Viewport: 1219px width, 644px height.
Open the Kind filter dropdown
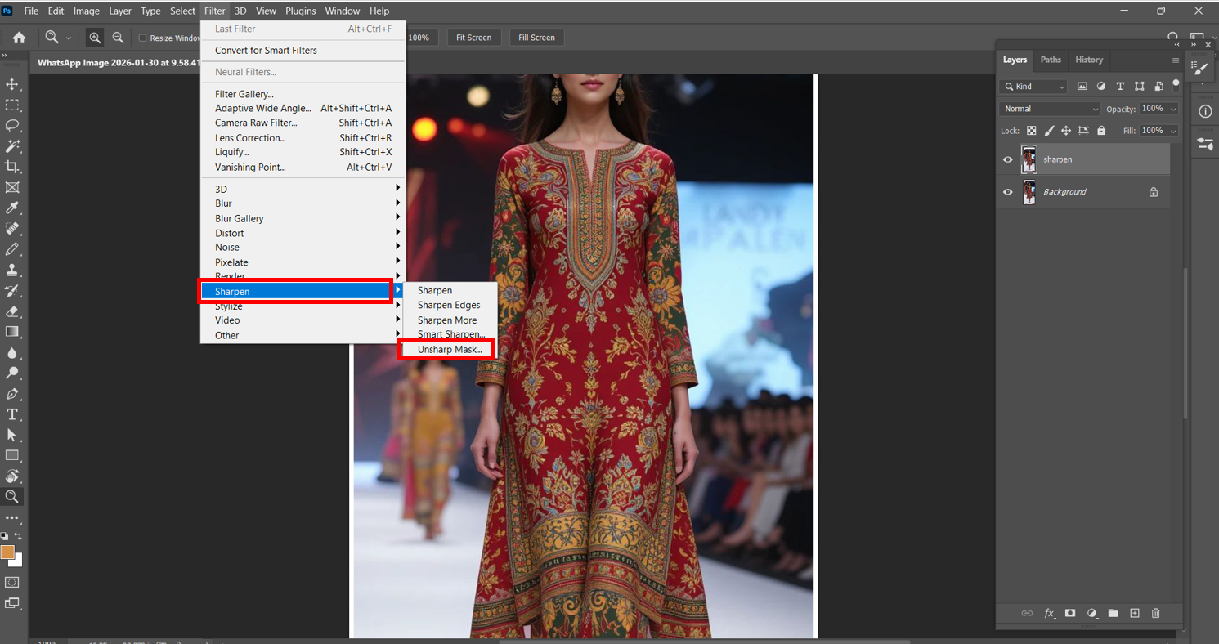(x=1034, y=87)
